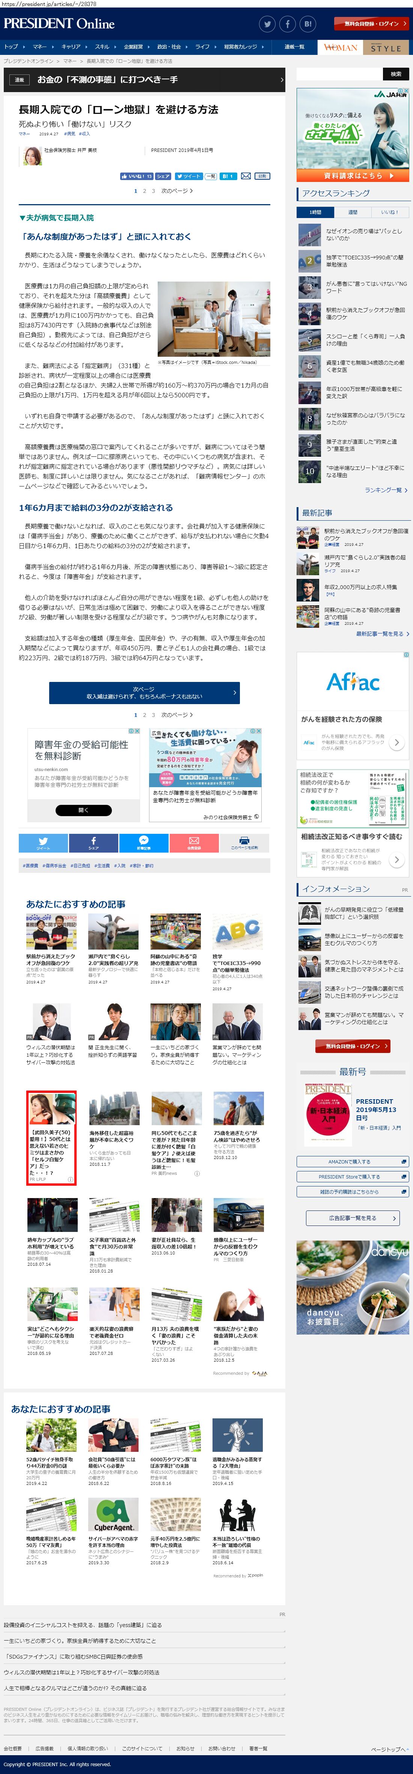Click the round arrow beside 相続法改正知るべき事今すぐ読む
This screenshot has height=1774, width=413.
(396, 859)
